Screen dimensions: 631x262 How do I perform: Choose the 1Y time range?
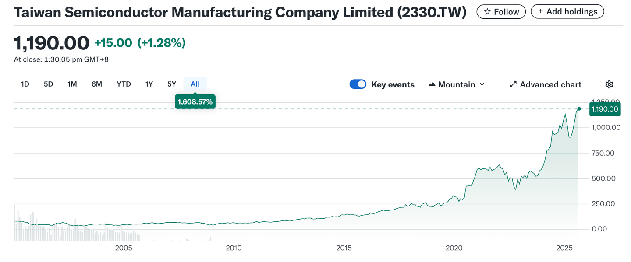coord(149,84)
